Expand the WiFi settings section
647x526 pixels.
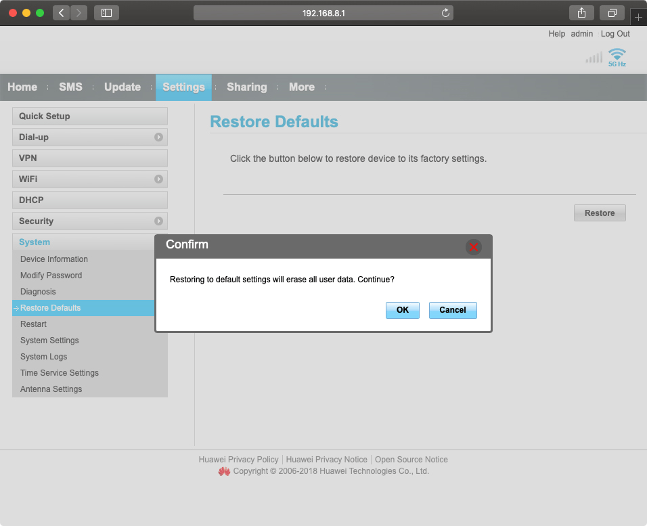click(x=89, y=179)
